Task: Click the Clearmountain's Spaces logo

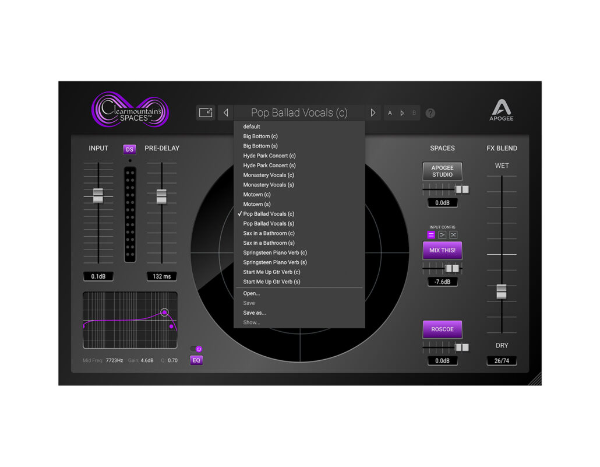Action: click(130, 110)
